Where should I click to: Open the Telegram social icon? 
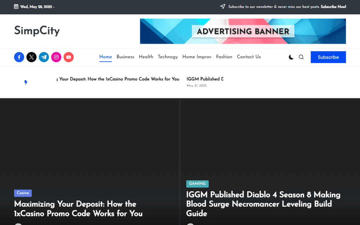(x=44, y=57)
